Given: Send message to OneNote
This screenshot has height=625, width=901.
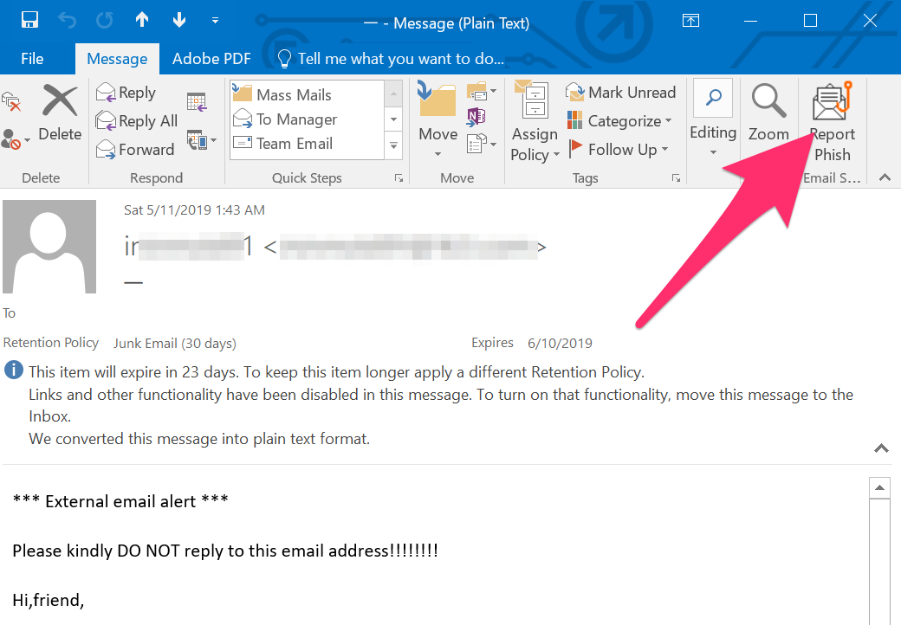Looking at the screenshot, I should pyautogui.click(x=476, y=117).
